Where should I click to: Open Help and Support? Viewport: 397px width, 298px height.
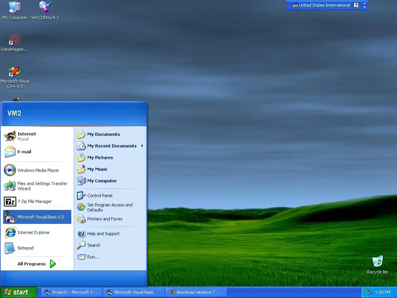pyautogui.click(x=110, y=234)
